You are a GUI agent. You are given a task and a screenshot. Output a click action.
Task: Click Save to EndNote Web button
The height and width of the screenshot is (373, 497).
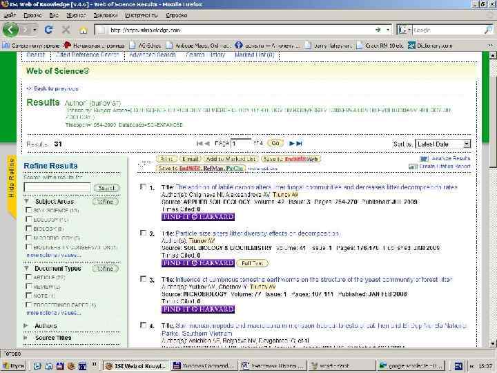(x=291, y=159)
